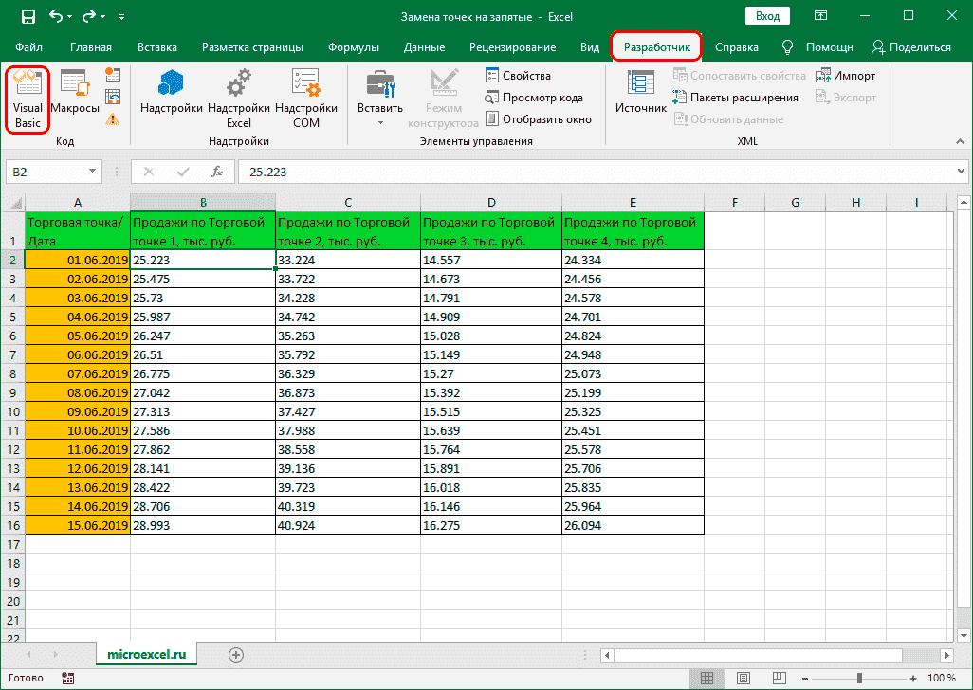Viewport: 973px width, 690px height.
Task: Toggle Режим конструктора mode
Action: coord(443,96)
